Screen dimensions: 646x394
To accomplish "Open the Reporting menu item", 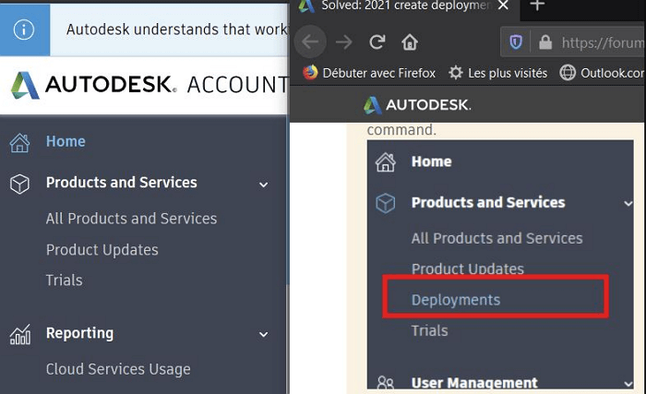I will coord(79,333).
